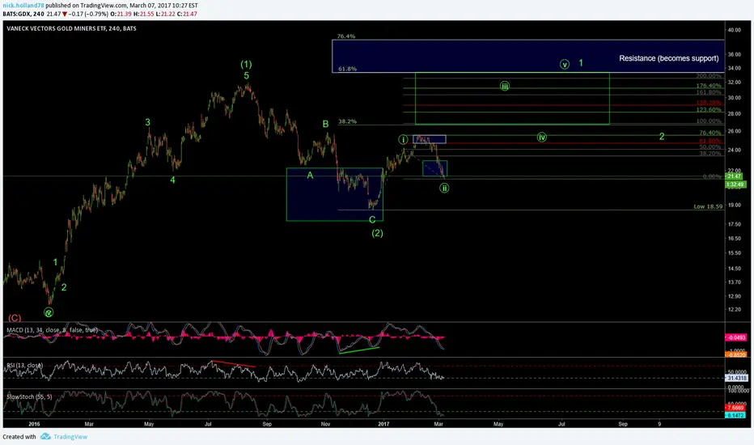Select the circled ii wave marker
Screen dimensions: 754x445
coord(444,188)
